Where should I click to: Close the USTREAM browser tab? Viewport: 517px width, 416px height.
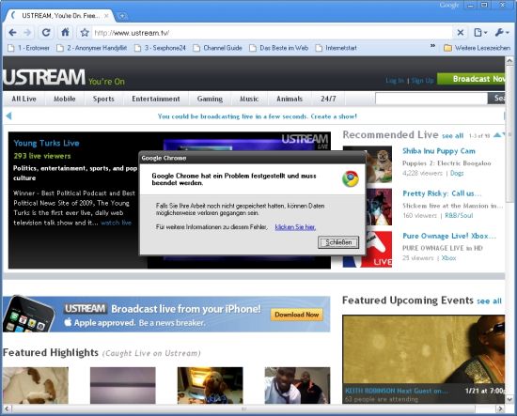click(x=106, y=15)
